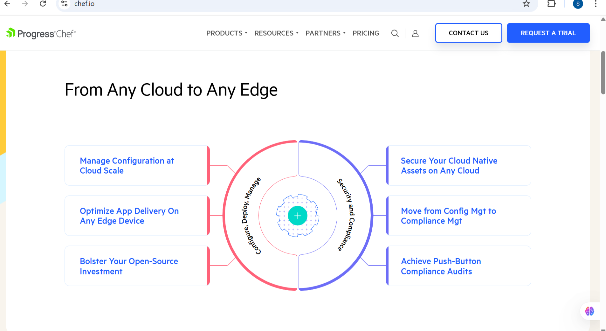Viewport: 606px width, 331px height.
Task: Click the Contact Us button
Action: [x=468, y=33]
